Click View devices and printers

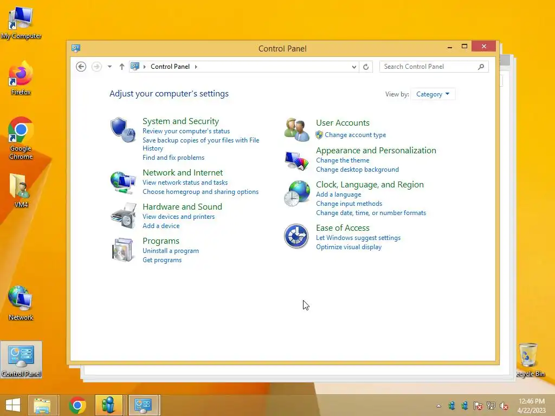178,217
